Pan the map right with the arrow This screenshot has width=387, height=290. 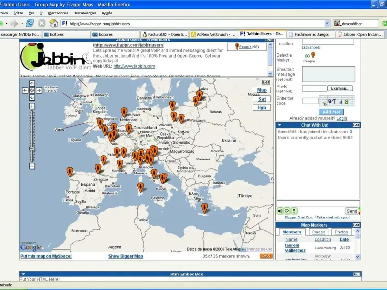pyautogui.click(x=39, y=90)
